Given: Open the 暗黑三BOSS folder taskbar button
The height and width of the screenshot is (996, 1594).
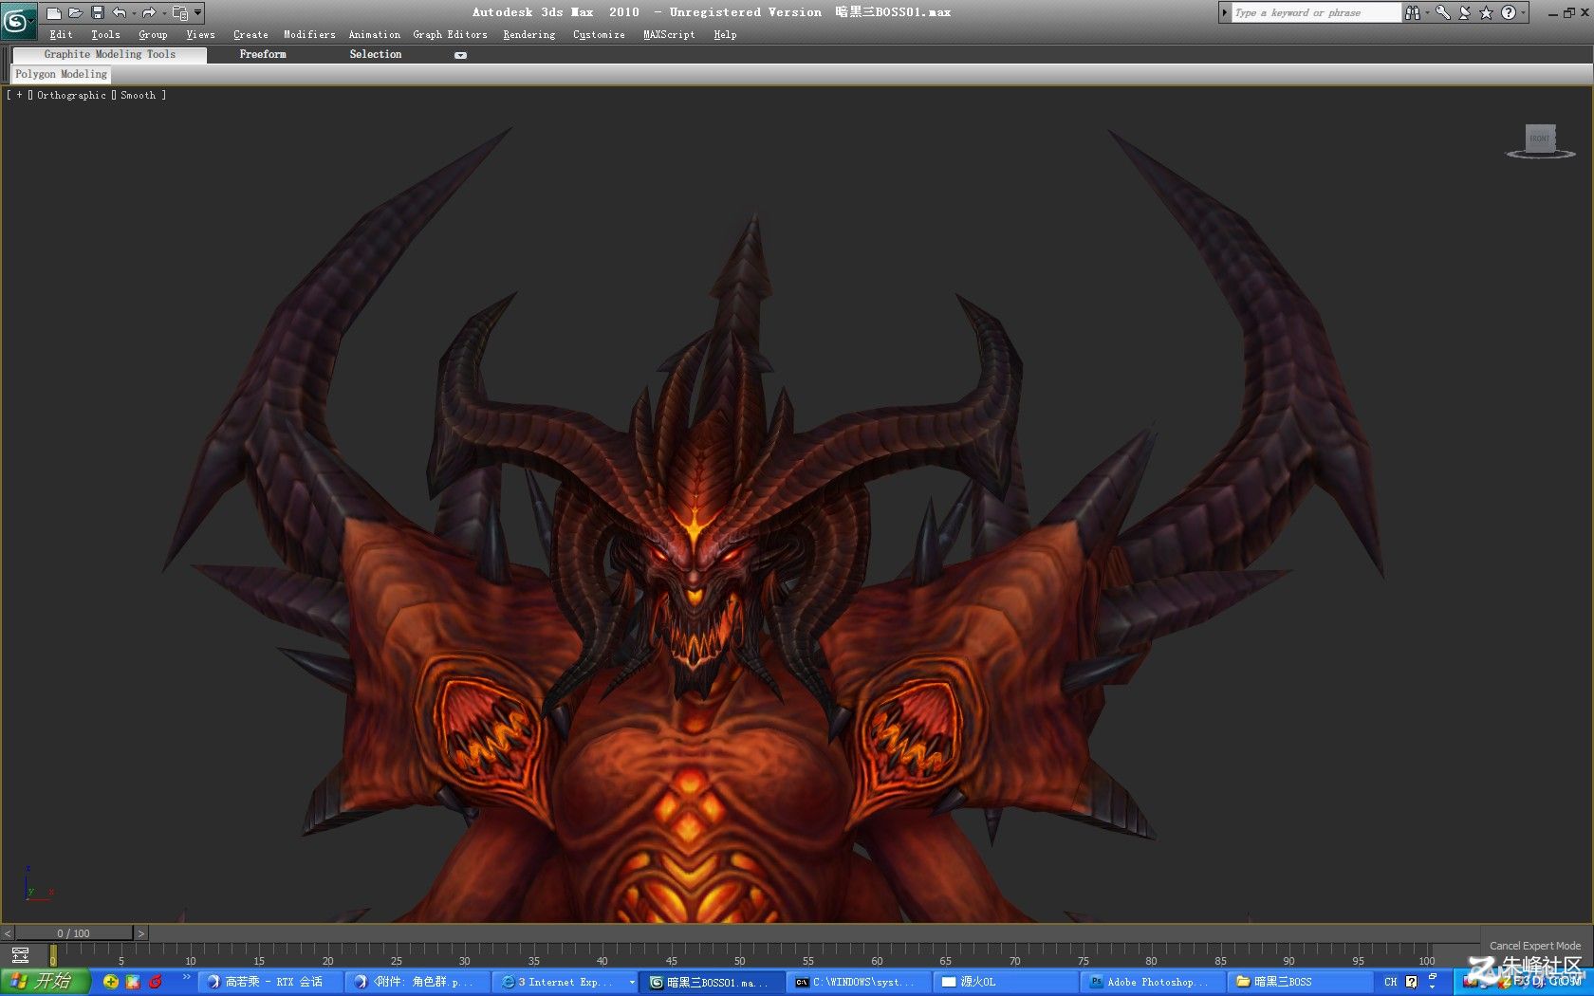Looking at the screenshot, I should (1300, 982).
